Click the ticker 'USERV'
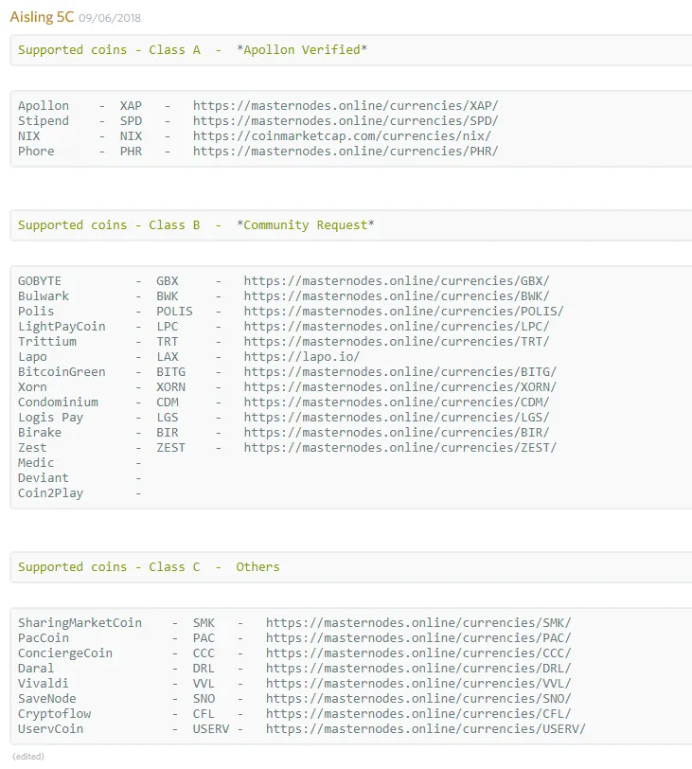Image resolution: width=692 pixels, height=769 pixels. [211, 729]
